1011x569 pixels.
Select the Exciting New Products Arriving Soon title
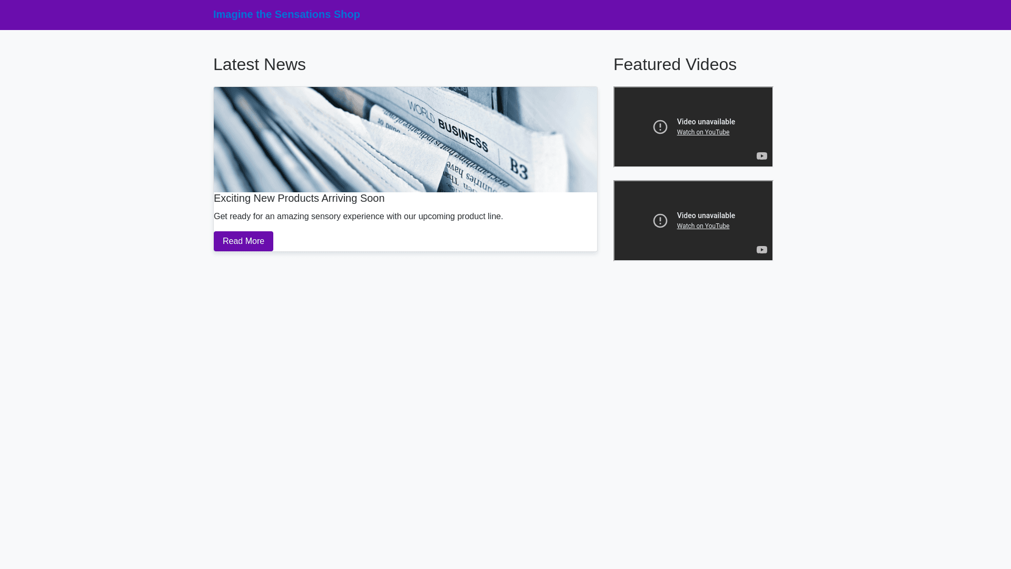click(x=299, y=198)
